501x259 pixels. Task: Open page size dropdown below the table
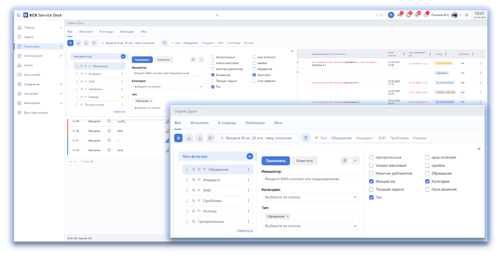pos(73,162)
